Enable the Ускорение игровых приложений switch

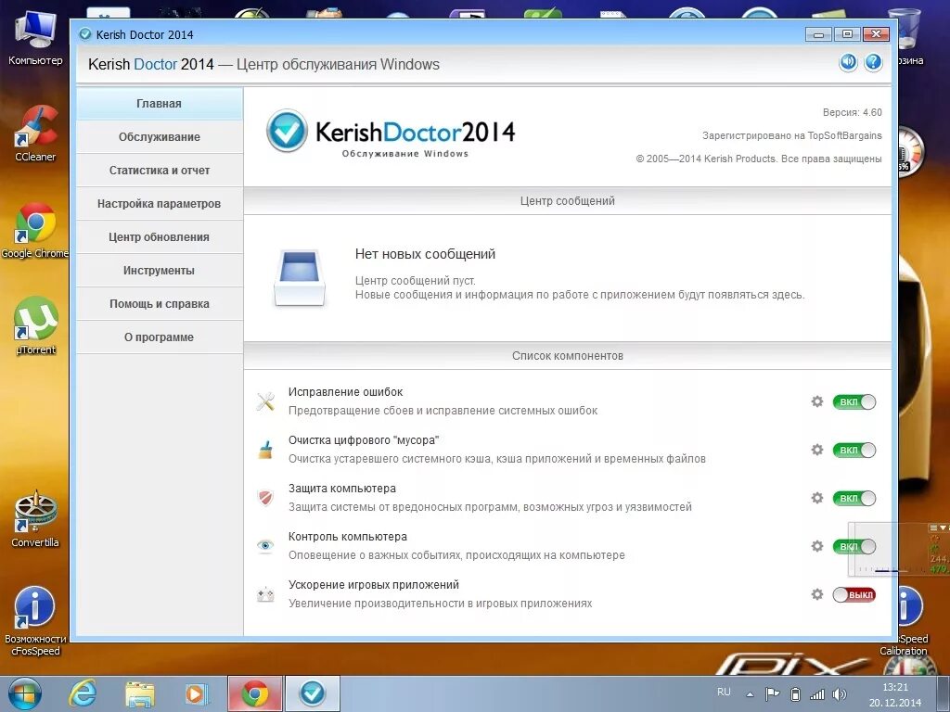(854, 594)
